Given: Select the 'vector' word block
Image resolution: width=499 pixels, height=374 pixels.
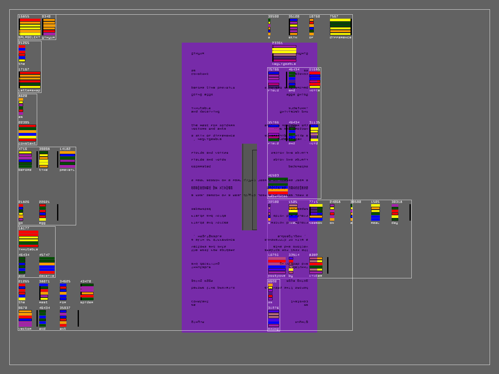Looking at the screenshot, I should point(25,318).
